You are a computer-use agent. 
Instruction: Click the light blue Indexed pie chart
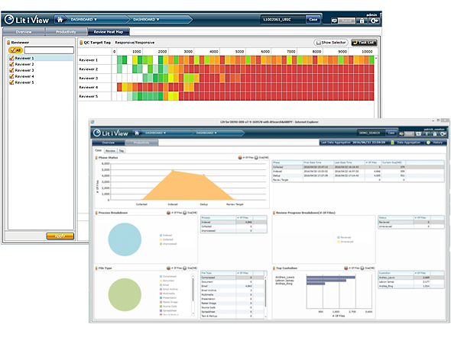pyautogui.click(x=125, y=239)
